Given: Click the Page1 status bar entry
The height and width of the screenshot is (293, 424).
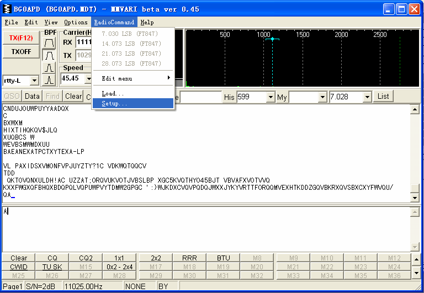Looking at the screenshot, I should [x=13, y=286].
